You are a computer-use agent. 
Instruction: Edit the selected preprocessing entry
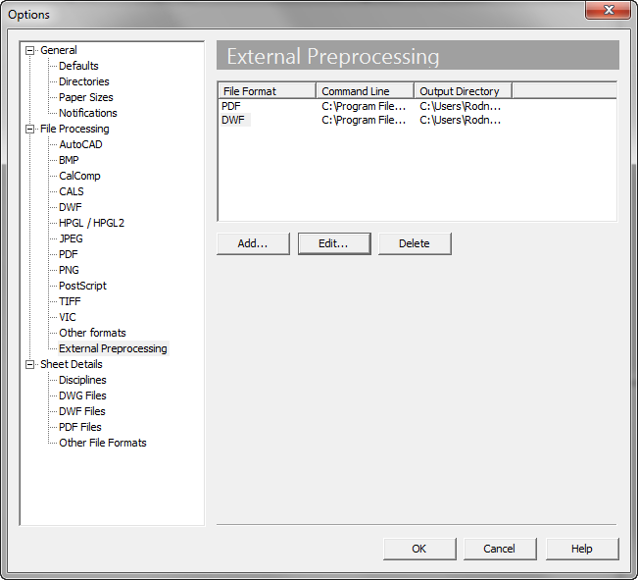334,243
